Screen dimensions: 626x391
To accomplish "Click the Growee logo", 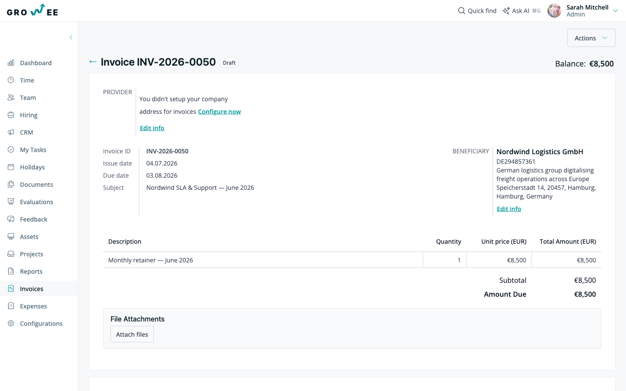I will point(33,10).
